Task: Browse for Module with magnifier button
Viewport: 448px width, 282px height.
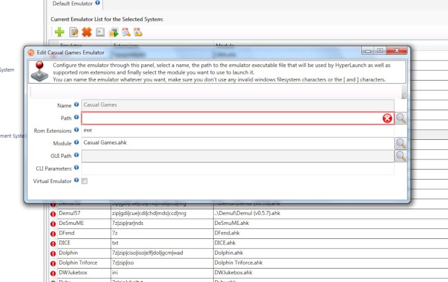Action: click(x=400, y=143)
